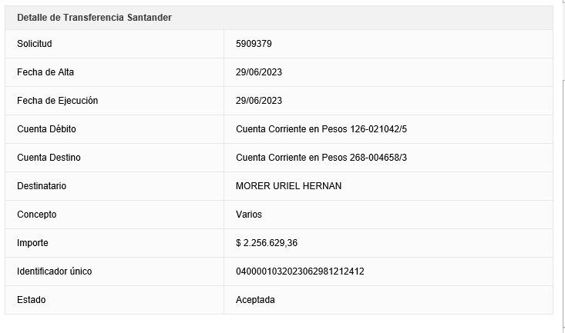Click the 'Aceptada' status value

[255, 300]
